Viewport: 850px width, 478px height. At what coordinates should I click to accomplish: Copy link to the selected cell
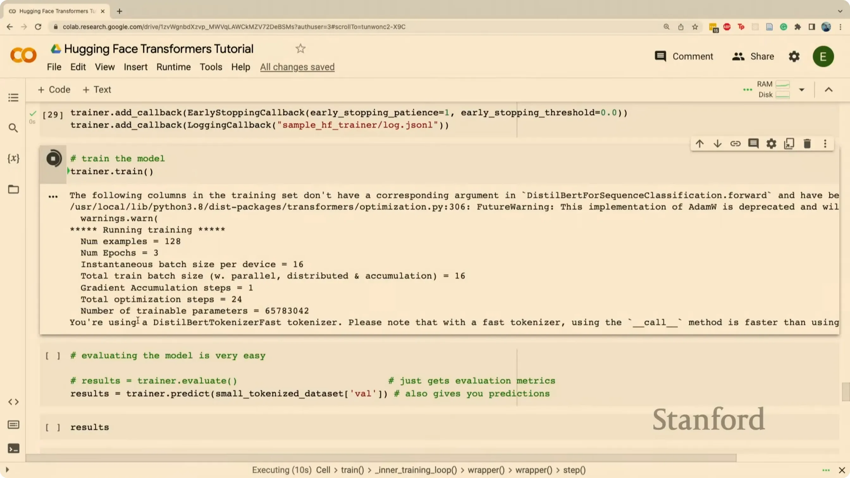pos(735,144)
